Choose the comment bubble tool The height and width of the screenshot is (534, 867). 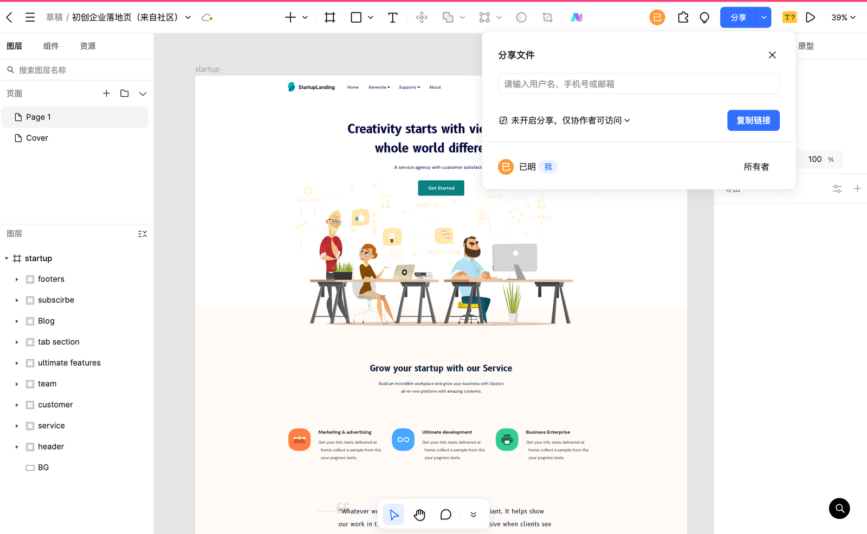pyautogui.click(x=445, y=515)
